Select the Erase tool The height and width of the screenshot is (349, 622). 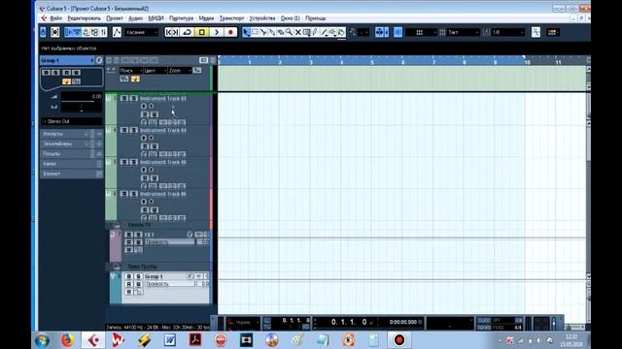[281, 32]
